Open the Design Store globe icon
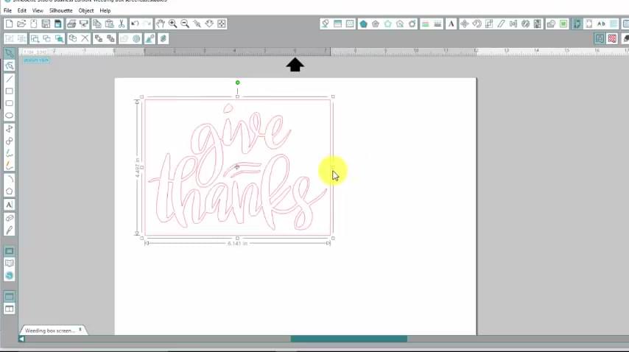629x352 pixels. click(x=10, y=275)
